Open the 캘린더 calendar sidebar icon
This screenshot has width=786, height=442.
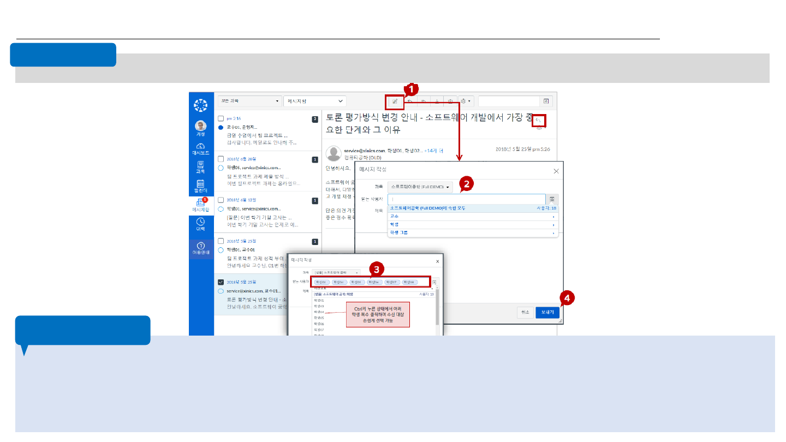[x=200, y=187]
